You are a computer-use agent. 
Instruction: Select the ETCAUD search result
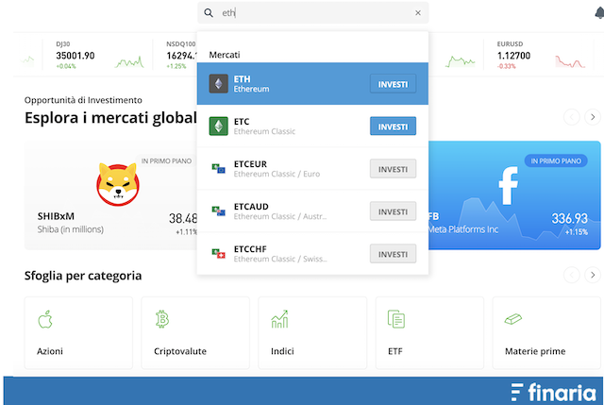(x=312, y=211)
